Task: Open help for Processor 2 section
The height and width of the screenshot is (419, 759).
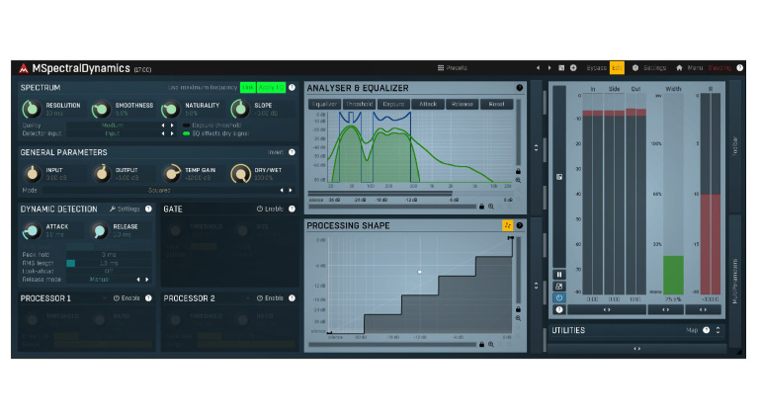Action: [x=292, y=298]
